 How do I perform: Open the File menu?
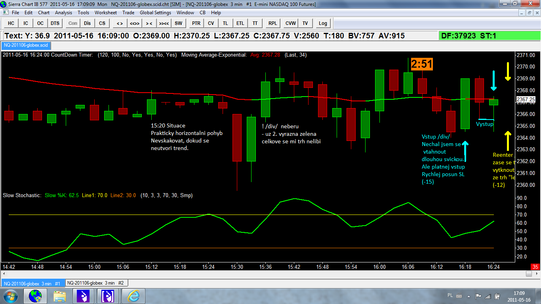pyautogui.click(x=15, y=13)
